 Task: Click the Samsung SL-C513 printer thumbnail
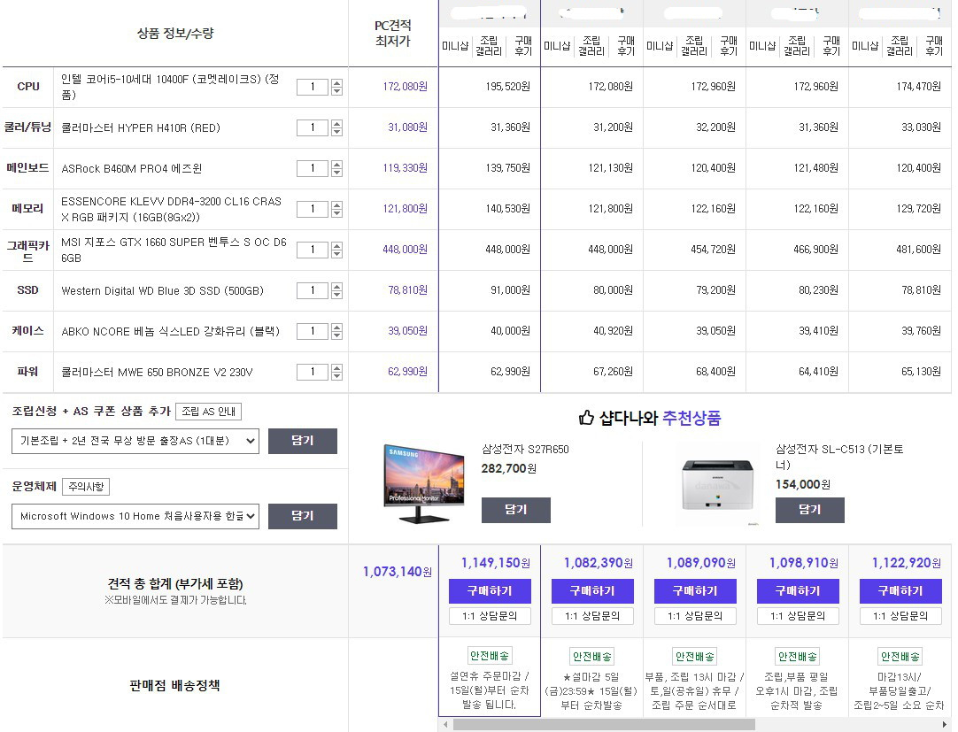click(x=719, y=485)
